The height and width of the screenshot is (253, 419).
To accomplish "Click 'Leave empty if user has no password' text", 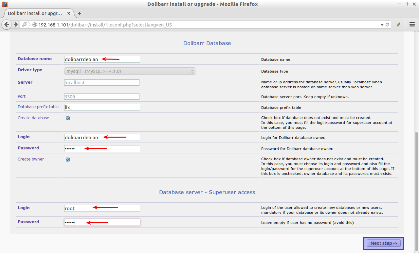I will [x=307, y=223].
